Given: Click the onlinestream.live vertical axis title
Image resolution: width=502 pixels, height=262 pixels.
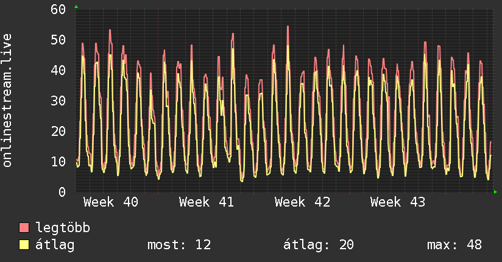Looking at the screenshot, I should pyautogui.click(x=7, y=101).
